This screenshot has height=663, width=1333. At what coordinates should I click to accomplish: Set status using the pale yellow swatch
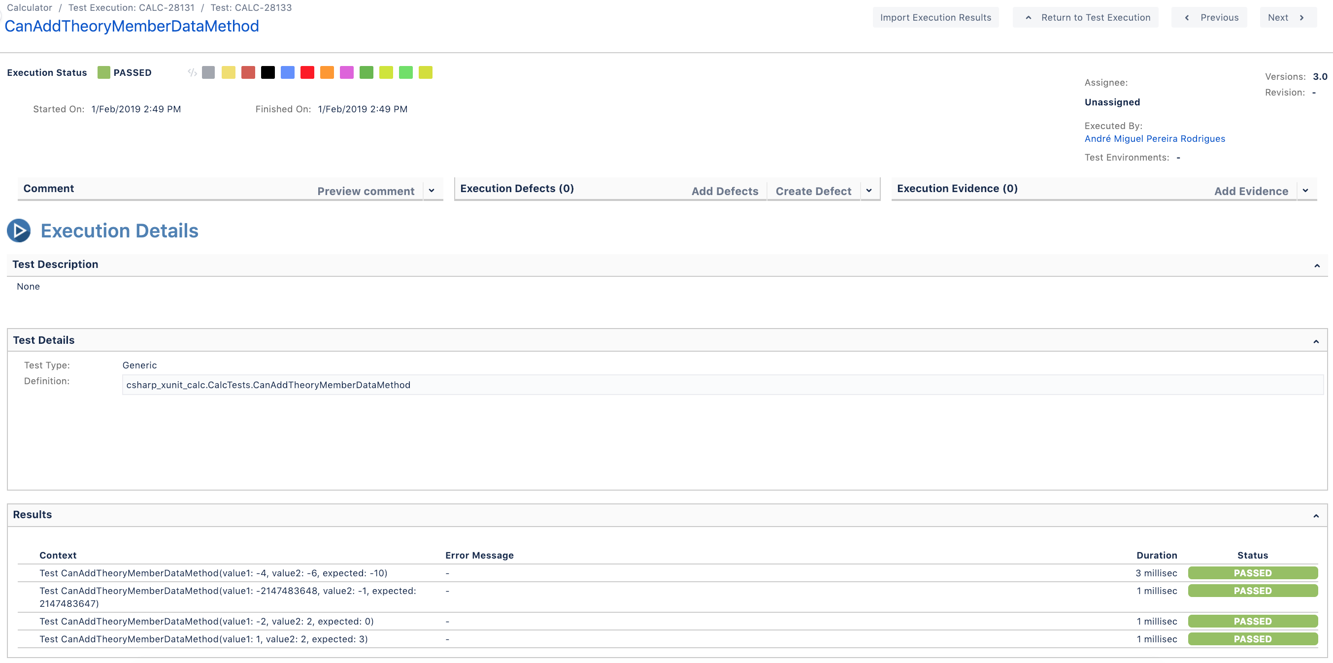[228, 72]
